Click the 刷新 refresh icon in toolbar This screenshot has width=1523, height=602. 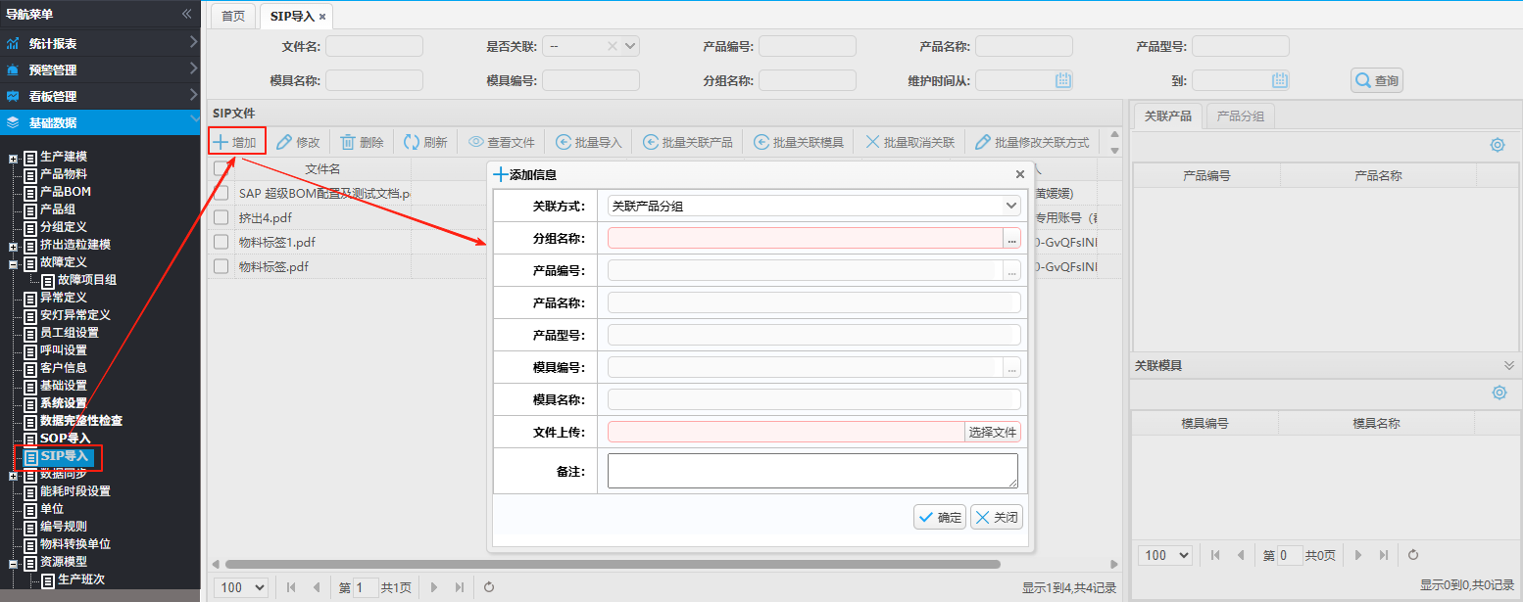tap(412, 142)
